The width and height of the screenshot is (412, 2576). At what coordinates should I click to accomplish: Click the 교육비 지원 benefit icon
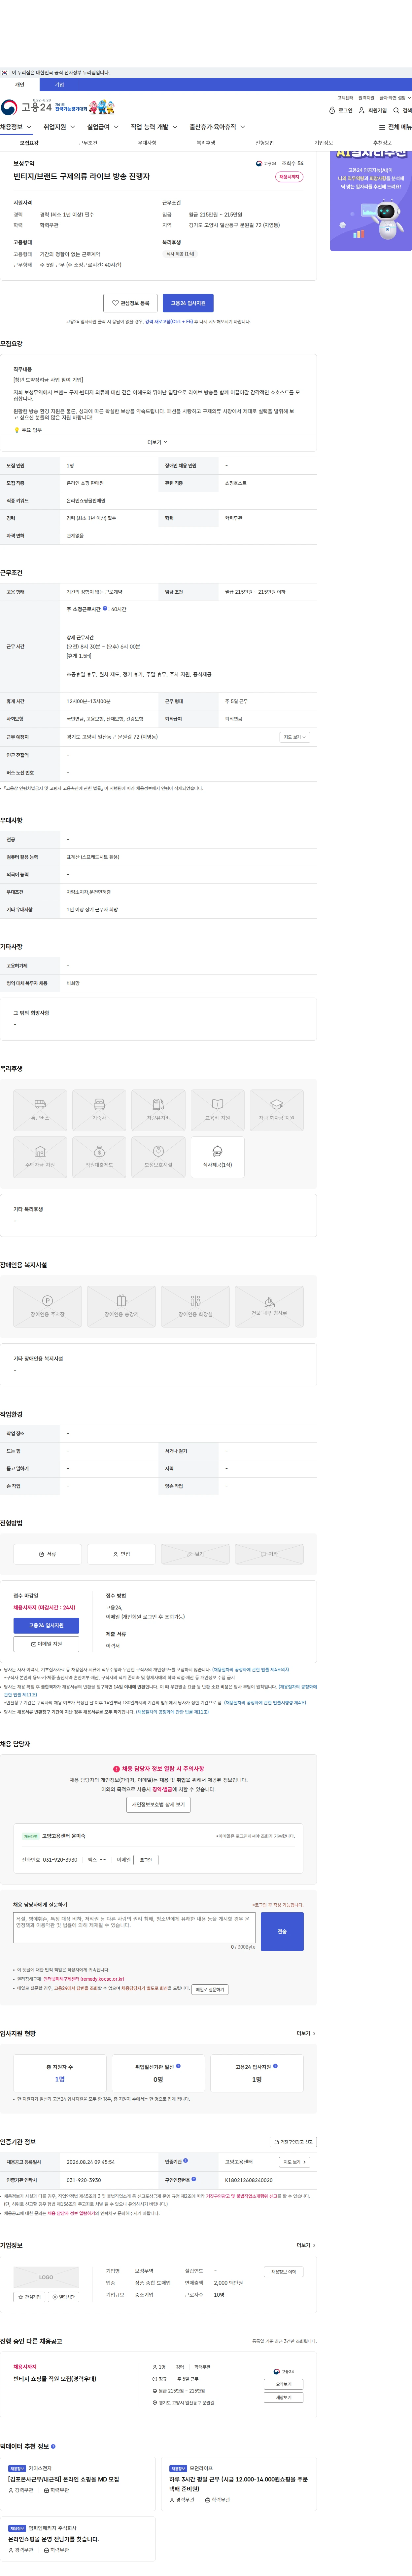point(218,1110)
